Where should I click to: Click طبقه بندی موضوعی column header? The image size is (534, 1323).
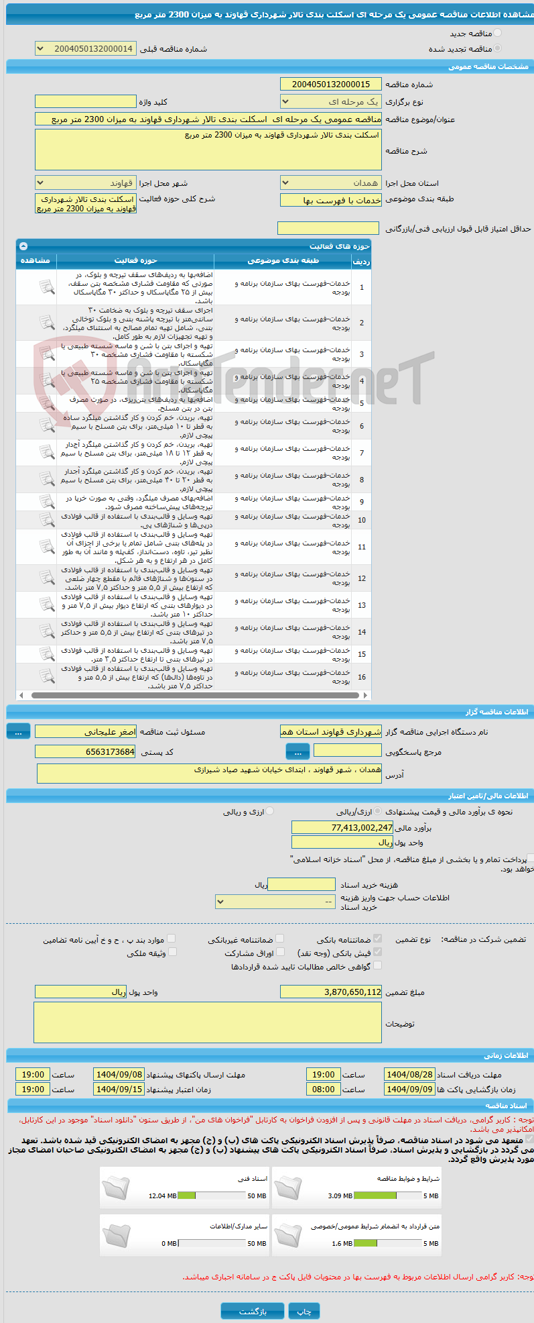pyautogui.click(x=283, y=260)
